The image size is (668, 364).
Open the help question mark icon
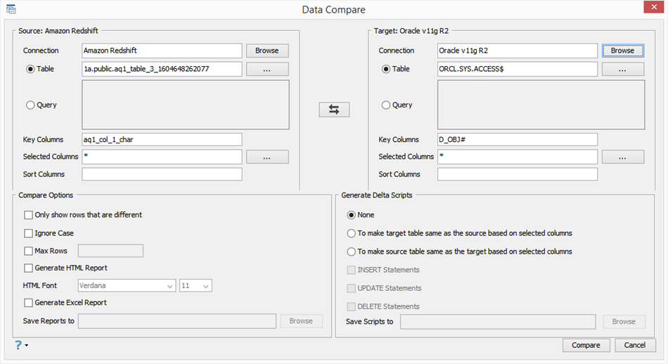click(18, 345)
